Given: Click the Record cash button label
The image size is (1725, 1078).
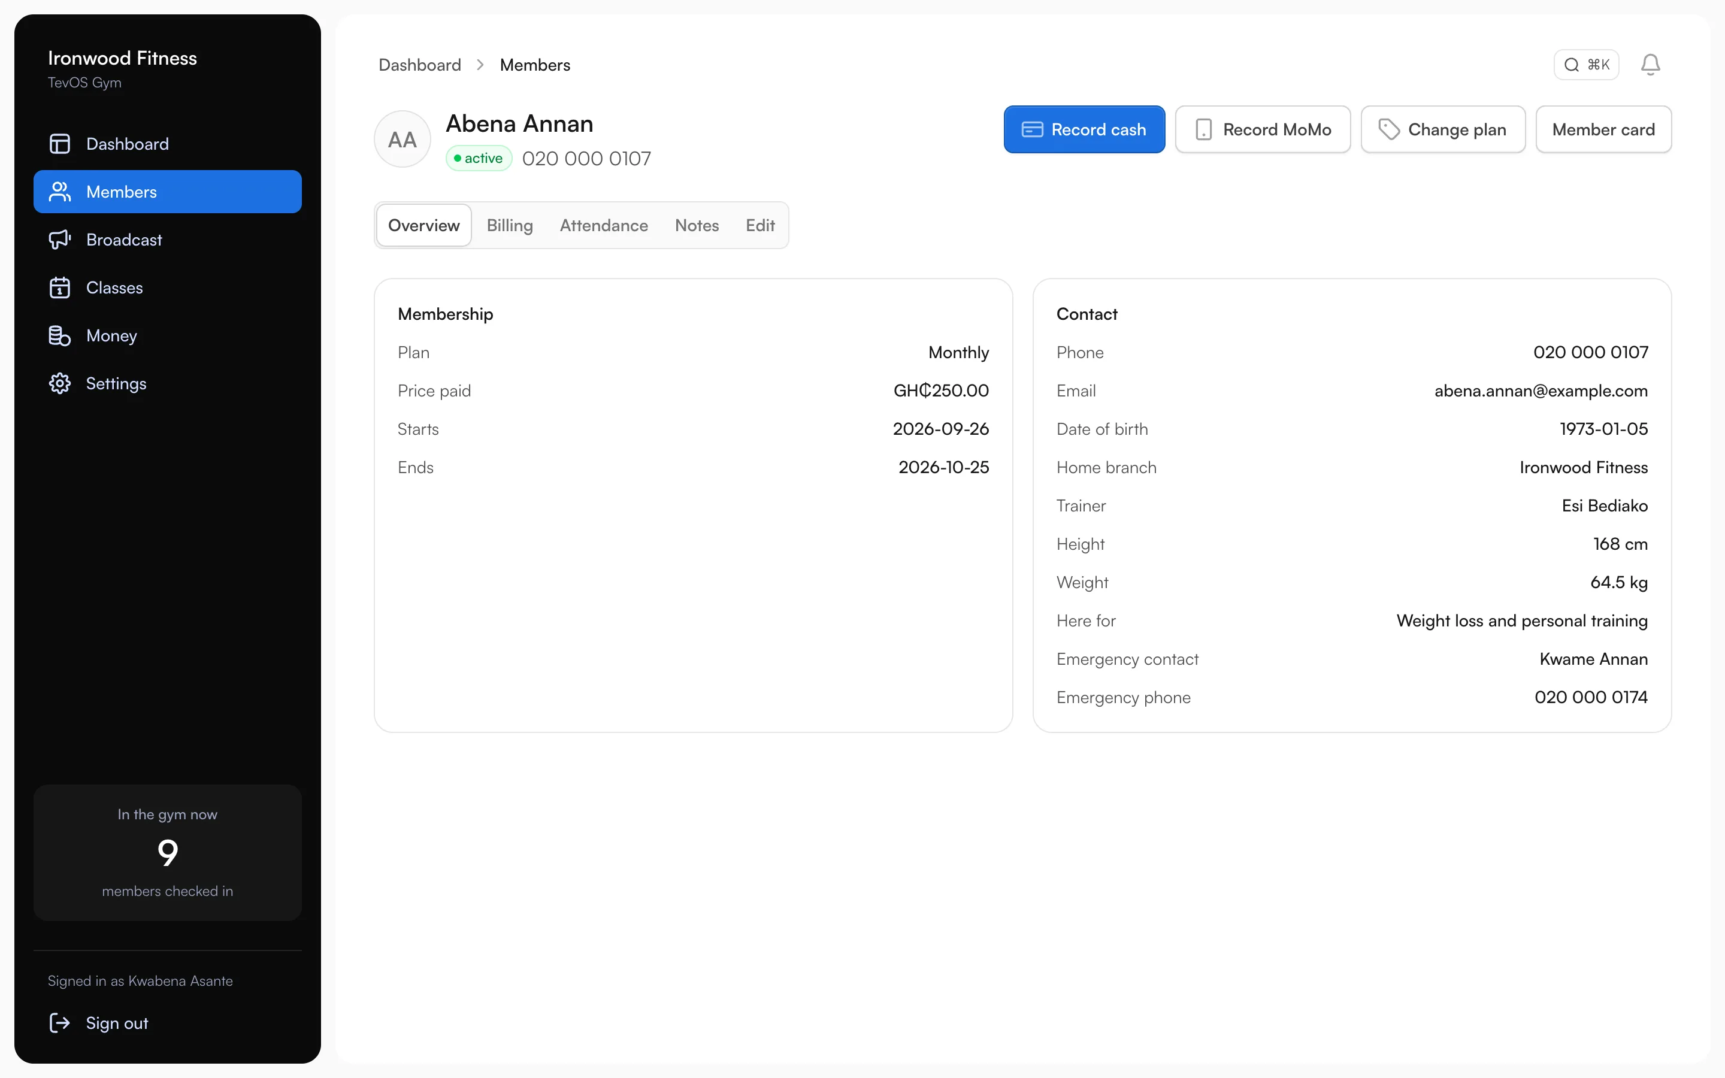Looking at the screenshot, I should [1098, 130].
